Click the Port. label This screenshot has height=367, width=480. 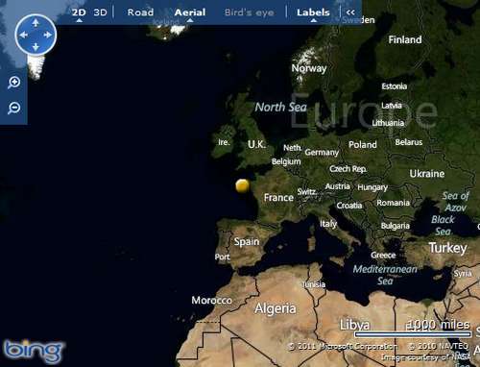(x=223, y=257)
